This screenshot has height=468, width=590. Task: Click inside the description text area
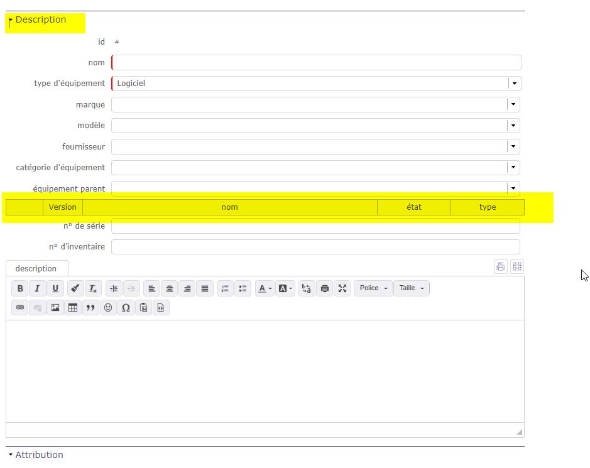click(265, 371)
